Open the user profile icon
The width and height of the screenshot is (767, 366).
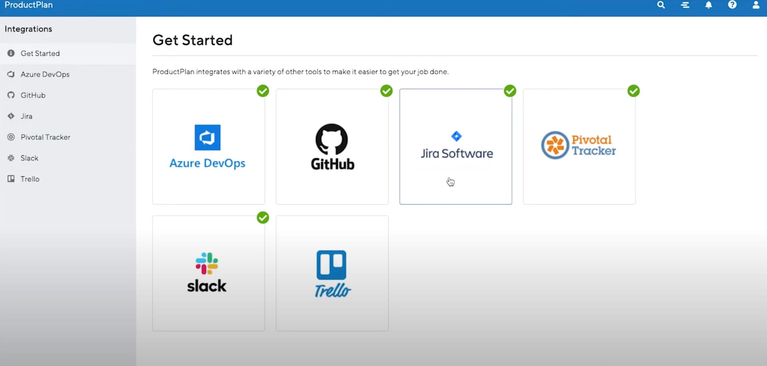pyautogui.click(x=756, y=5)
